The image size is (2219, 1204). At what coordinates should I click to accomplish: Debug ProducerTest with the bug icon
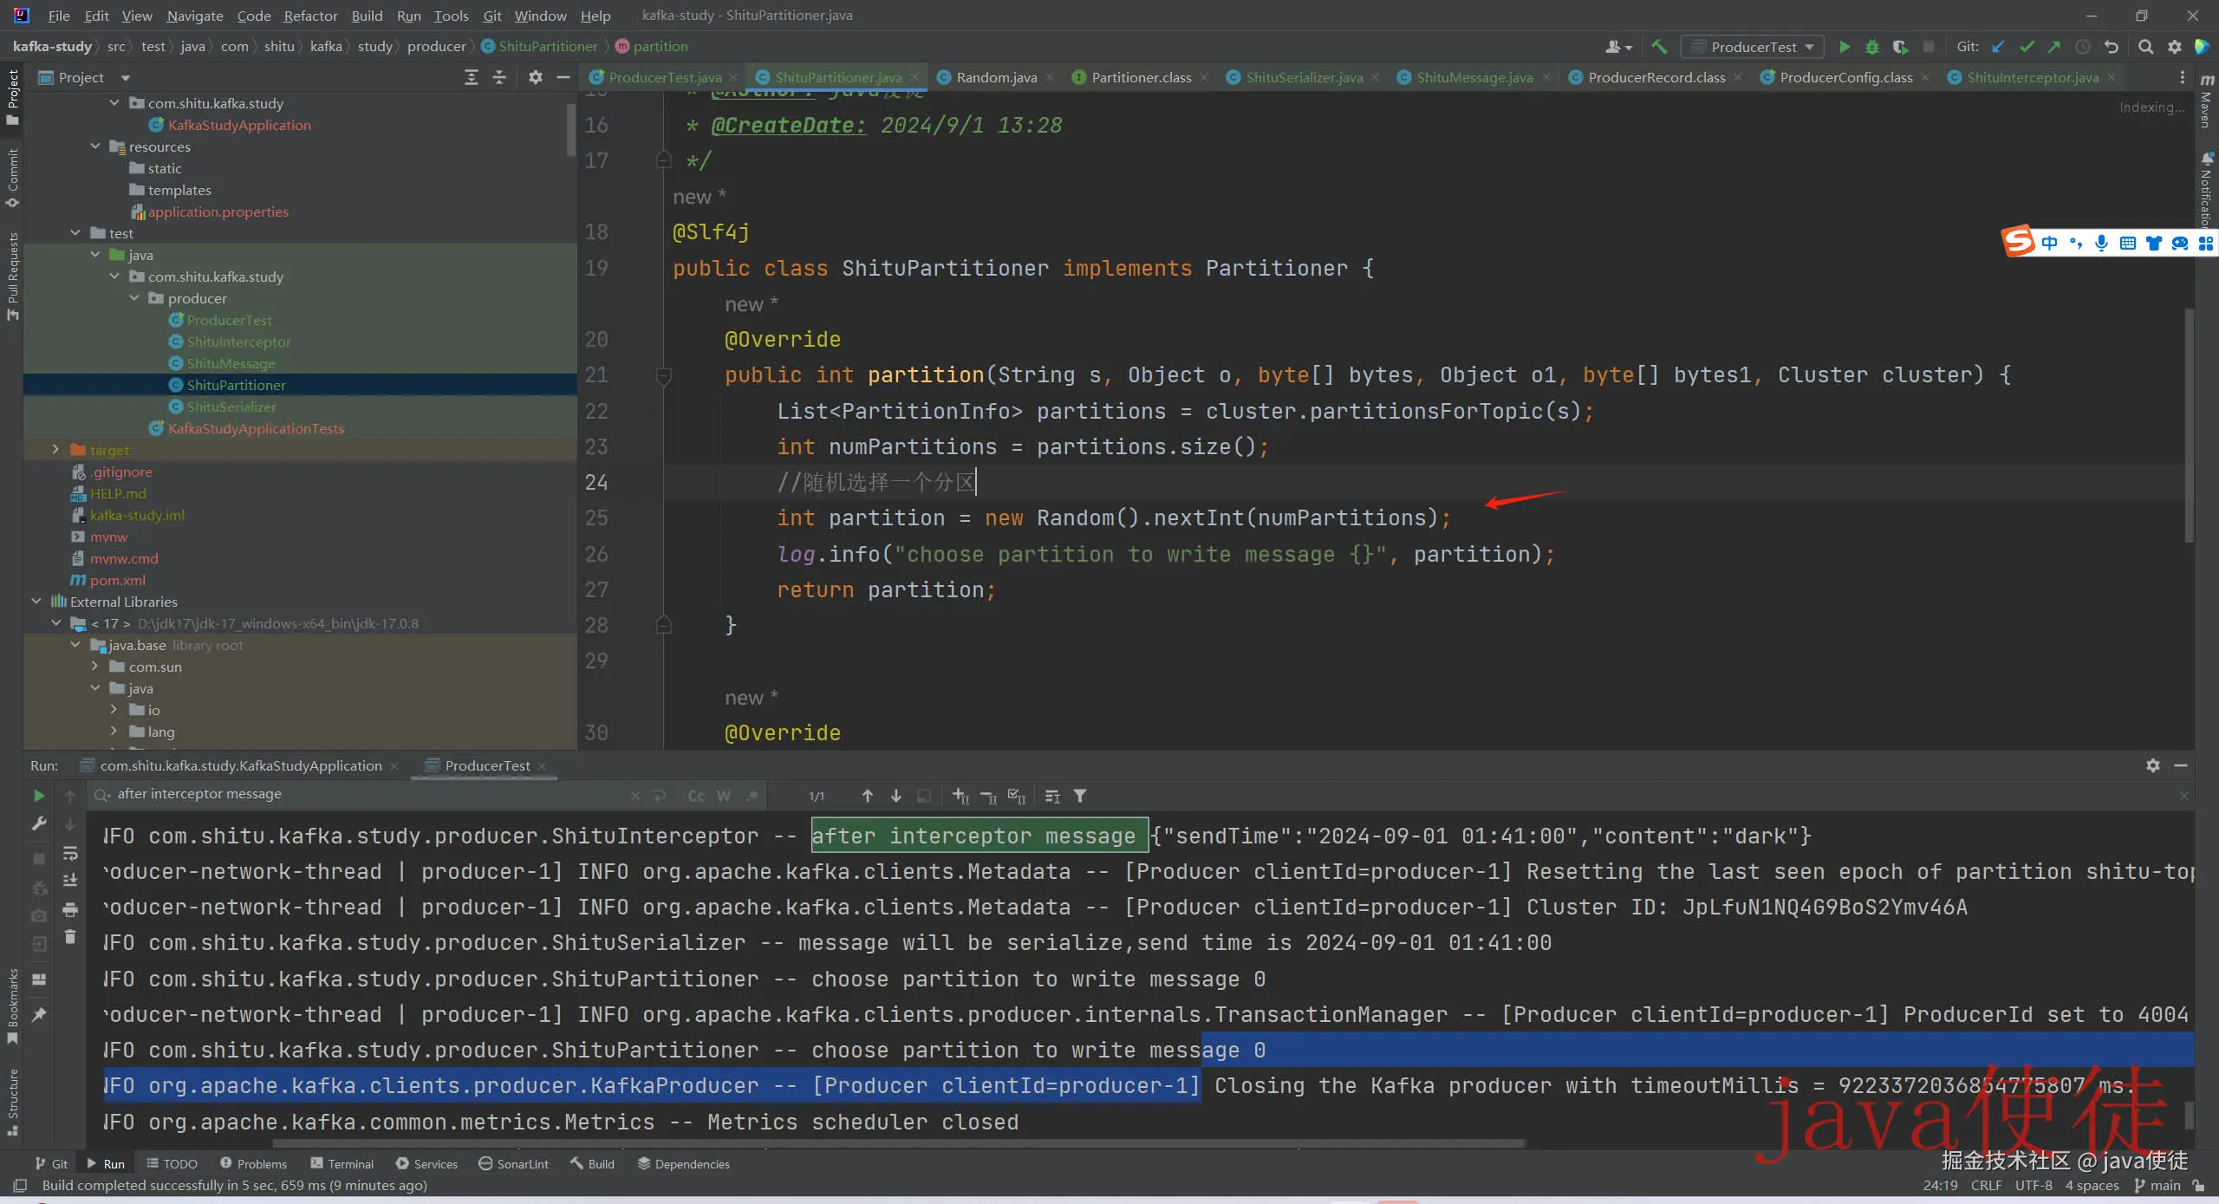point(1872,47)
